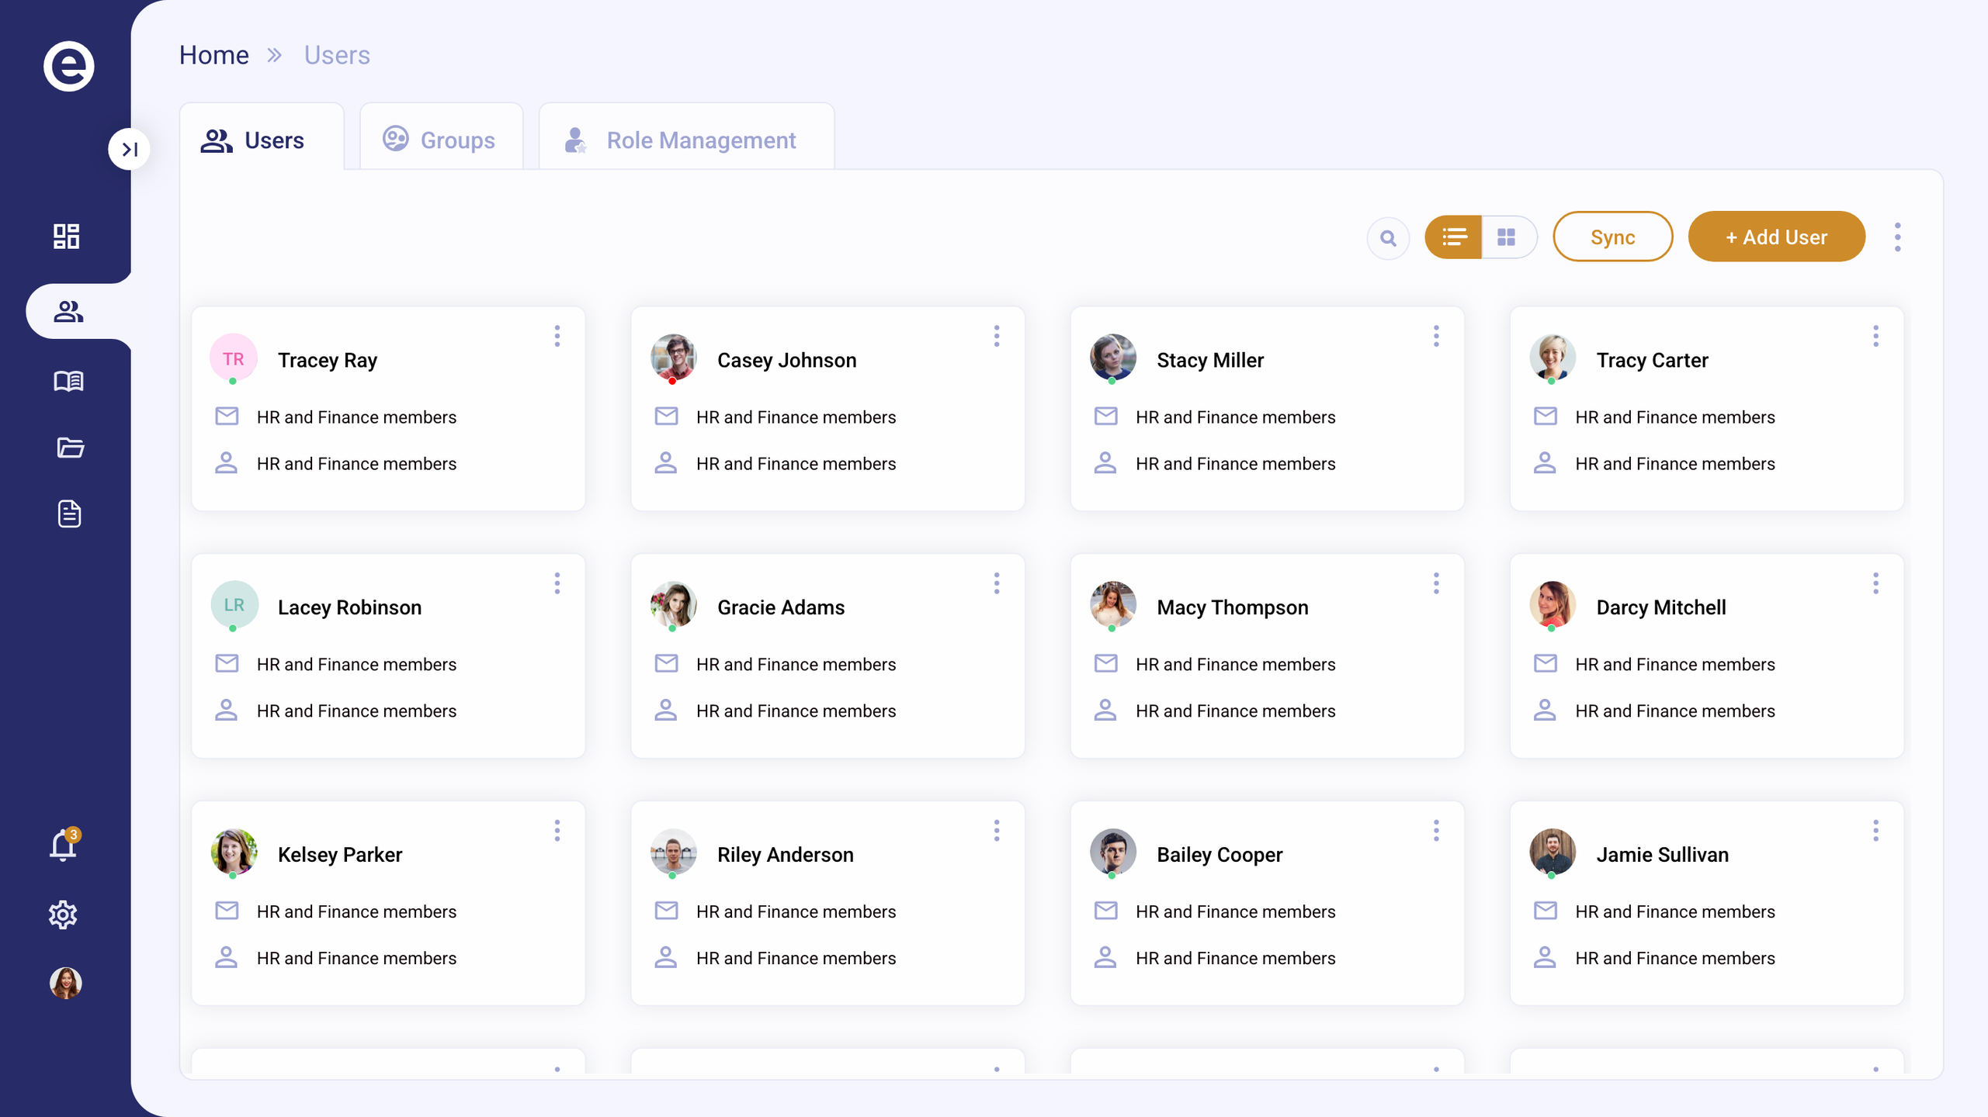The height and width of the screenshot is (1117, 1988).
Task: Open Tracey Ray card options menu
Action: [557, 336]
